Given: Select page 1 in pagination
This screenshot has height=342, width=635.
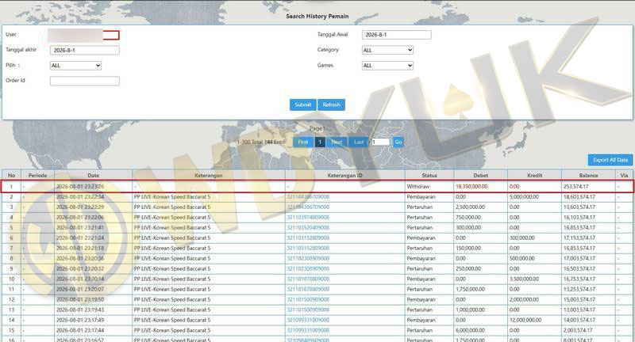Looking at the screenshot, I should pyautogui.click(x=320, y=142).
